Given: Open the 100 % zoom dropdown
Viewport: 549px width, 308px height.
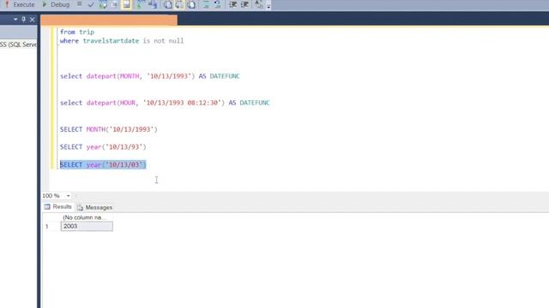Looking at the screenshot, I should [x=69, y=196].
